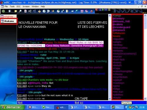Click the chat scrollbar down arrow
This screenshot has width=147, height=110.
110,99
